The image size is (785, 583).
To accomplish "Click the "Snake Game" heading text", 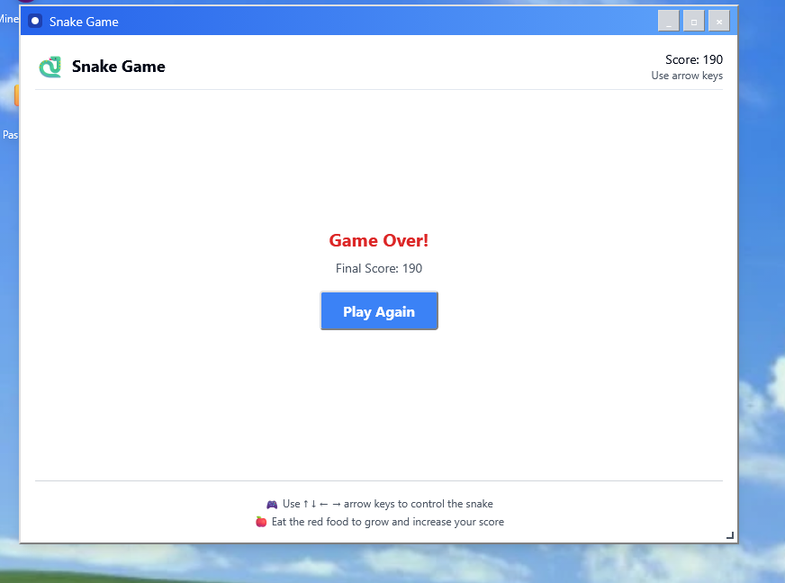I will tap(119, 67).
